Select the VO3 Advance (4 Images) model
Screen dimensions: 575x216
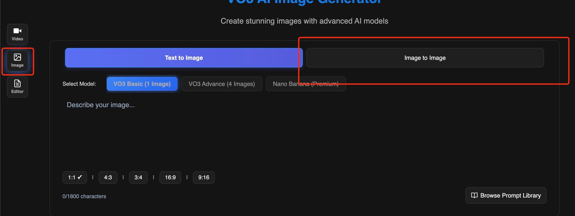tap(222, 84)
